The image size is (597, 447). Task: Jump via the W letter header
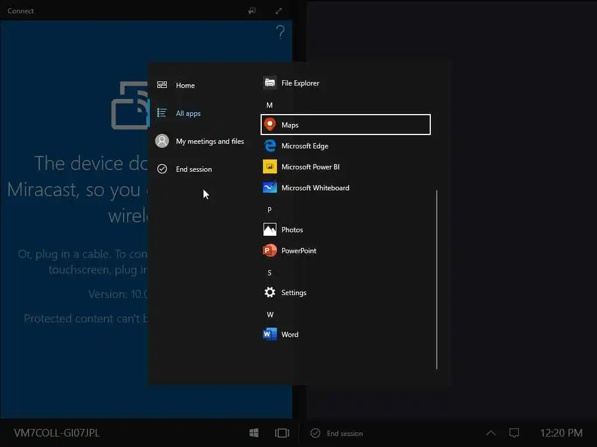[270, 314]
